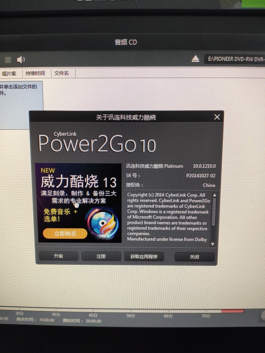
Task: Click 立即购买 to buy 威力酷烧 13
Action: [x=65, y=234]
